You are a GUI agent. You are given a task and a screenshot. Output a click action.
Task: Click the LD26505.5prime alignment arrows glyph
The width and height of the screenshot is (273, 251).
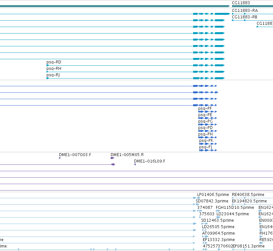click(x=204, y=230)
